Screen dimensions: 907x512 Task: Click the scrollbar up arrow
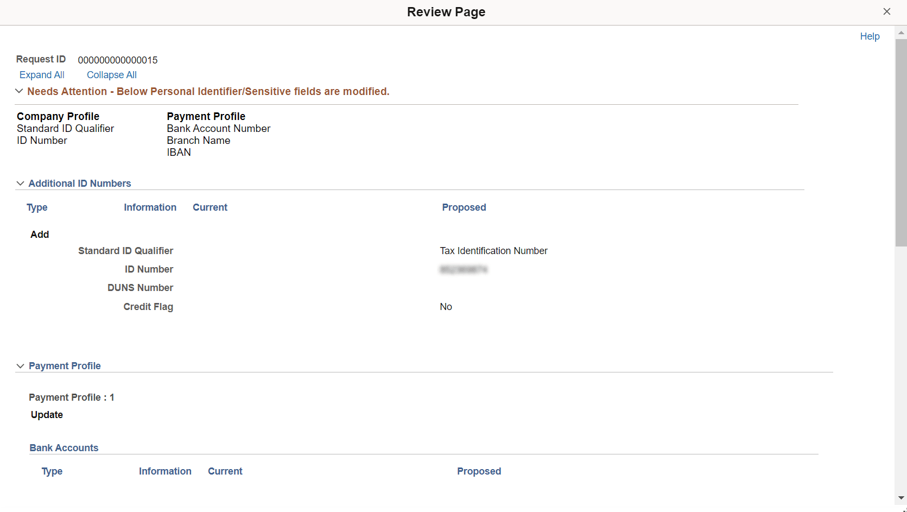tap(900, 32)
